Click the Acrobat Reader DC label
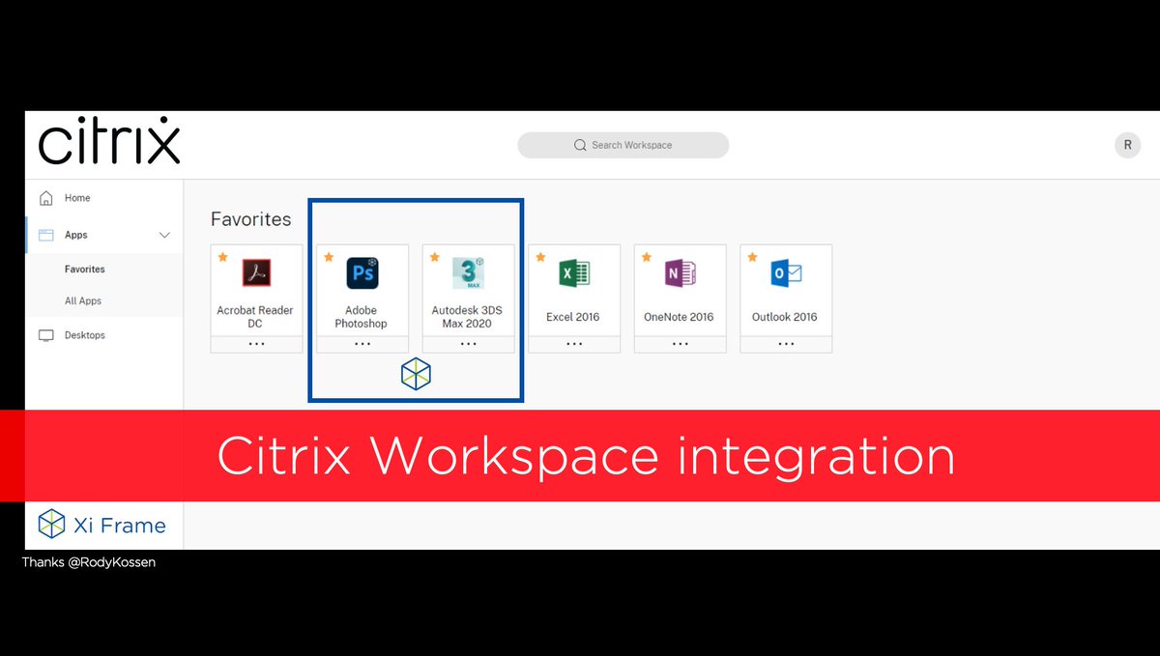Viewport: 1160px width, 656px height. tap(255, 317)
